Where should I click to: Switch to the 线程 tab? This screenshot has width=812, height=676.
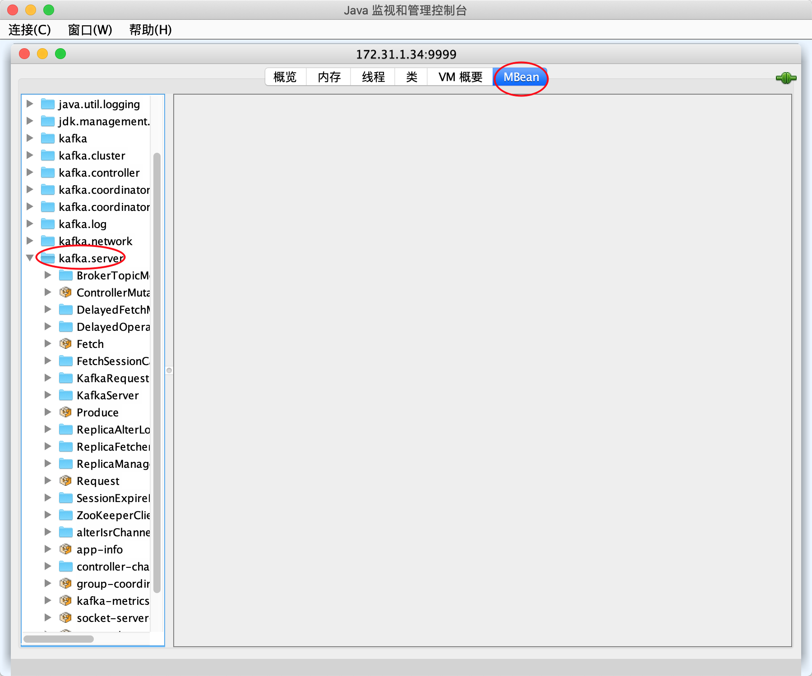374,77
